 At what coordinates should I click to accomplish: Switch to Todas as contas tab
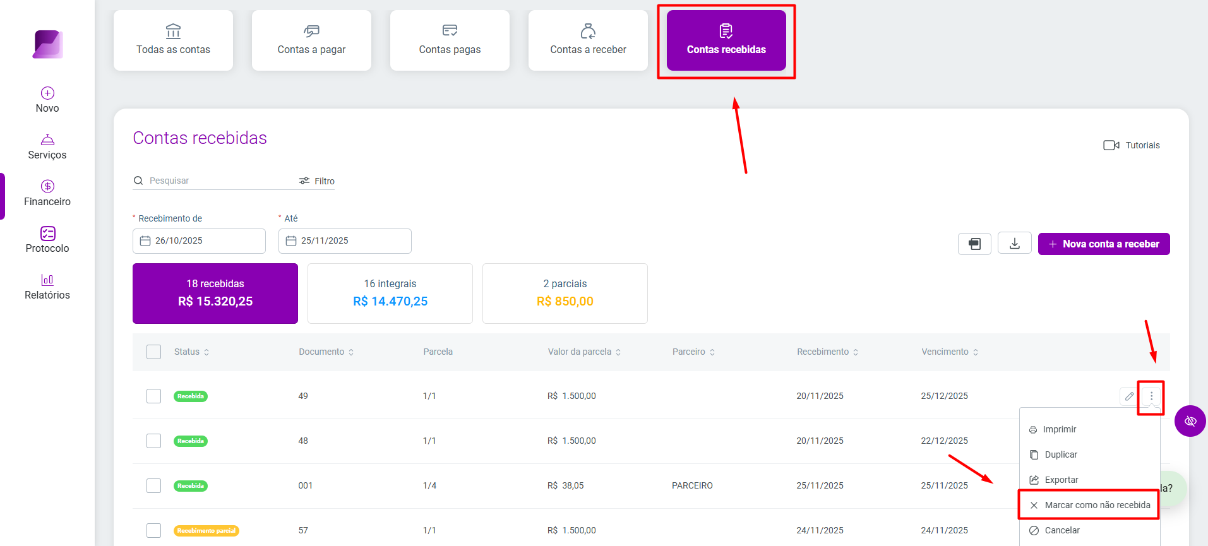click(x=173, y=40)
